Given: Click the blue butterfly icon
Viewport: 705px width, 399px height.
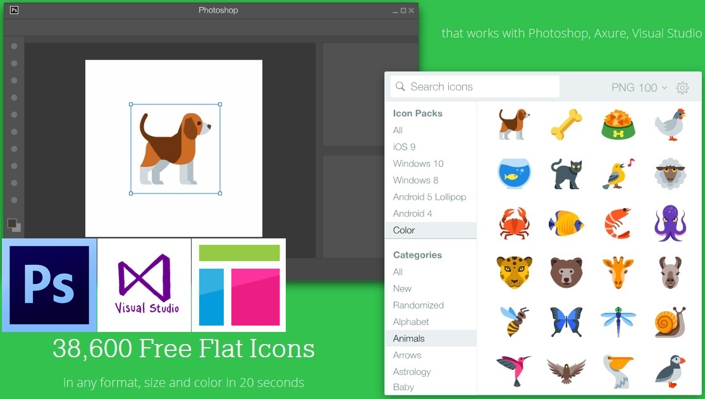Looking at the screenshot, I should tap(566, 321).
